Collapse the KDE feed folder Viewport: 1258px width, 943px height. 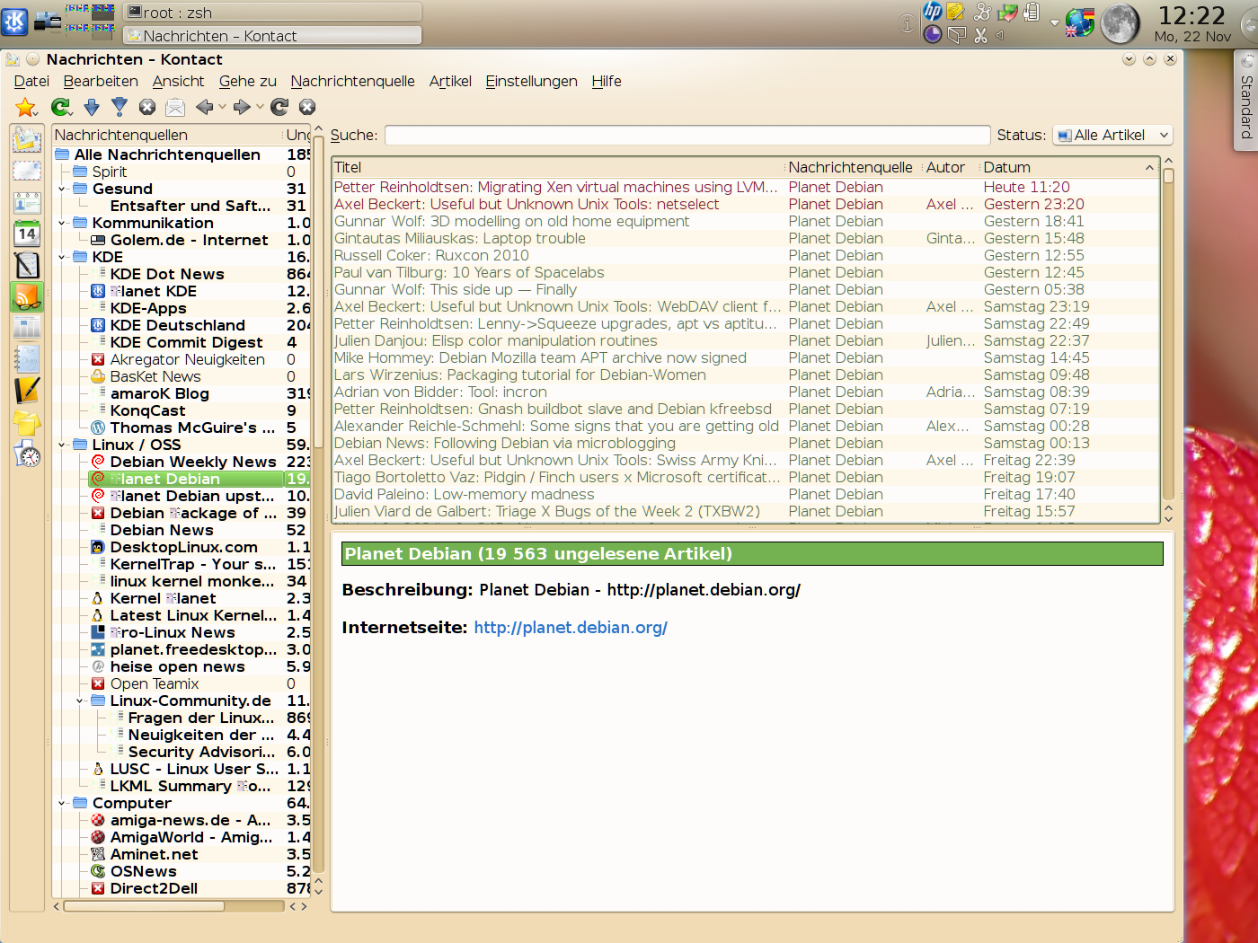pos(62,257)
